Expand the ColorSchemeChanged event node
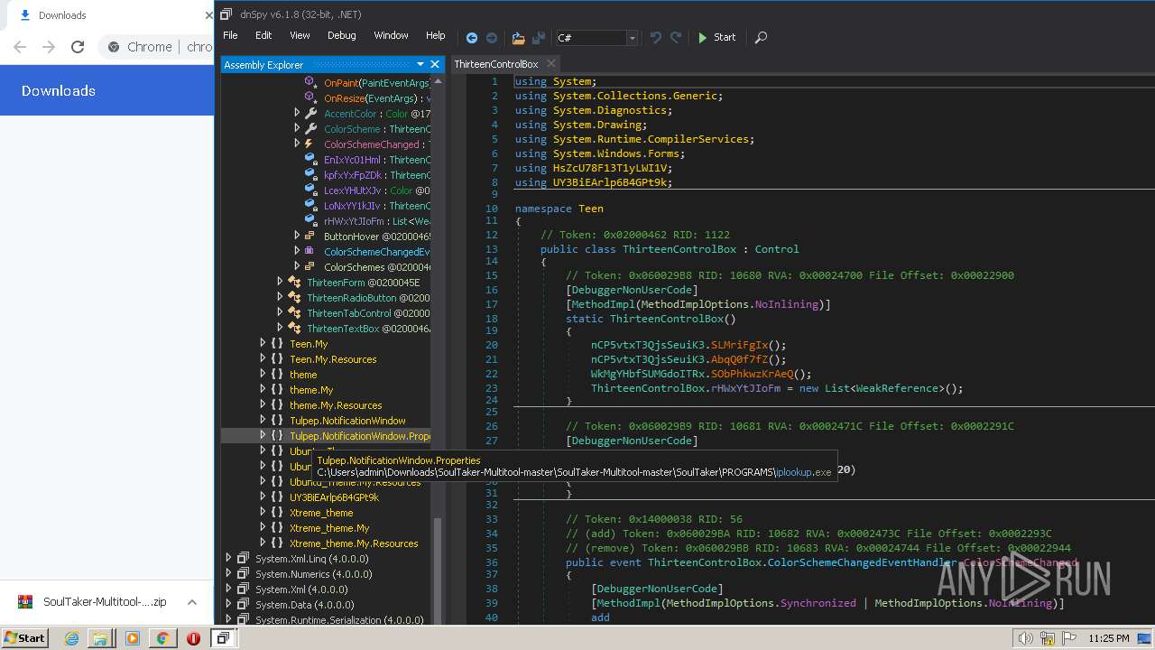The height and width of the screenshot is (650, 1155). tap(297, 144)
